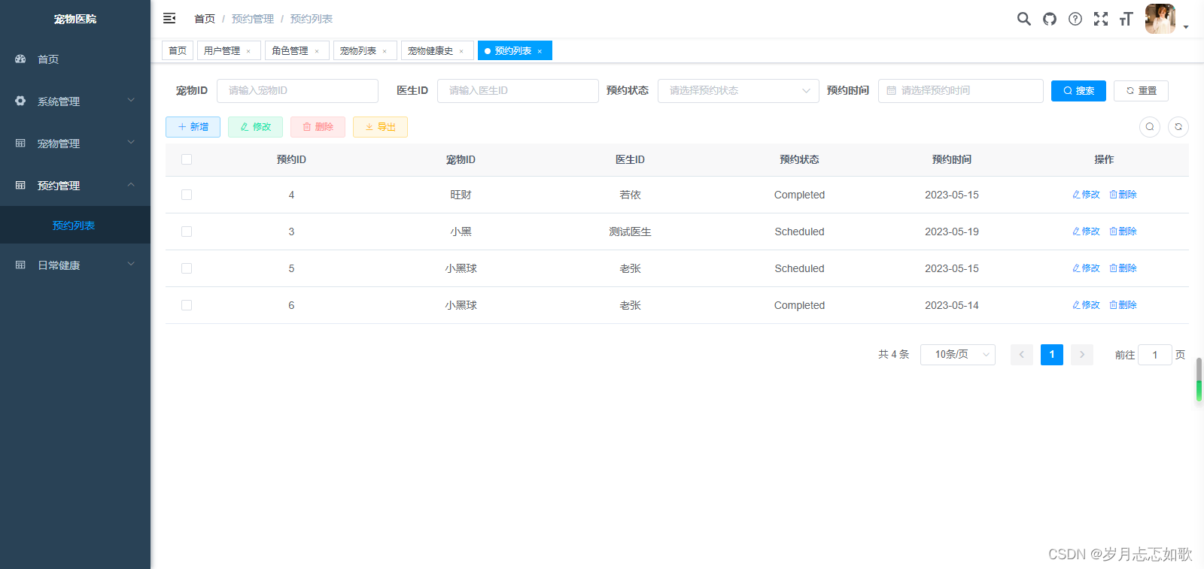The height and width of the screenshot is (569, 1204).
Task: Delete appointment row 6
Action: click(1123, 305)
